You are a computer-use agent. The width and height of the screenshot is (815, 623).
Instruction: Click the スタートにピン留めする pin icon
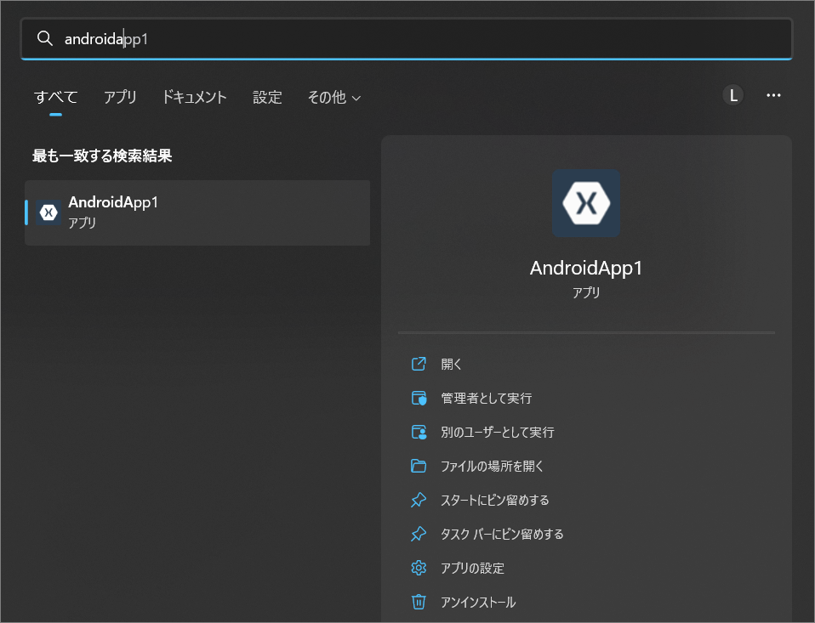[x=419, y=500]
